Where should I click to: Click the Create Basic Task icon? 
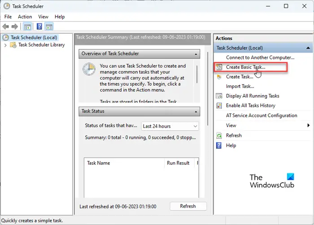[x=219, y=67]
